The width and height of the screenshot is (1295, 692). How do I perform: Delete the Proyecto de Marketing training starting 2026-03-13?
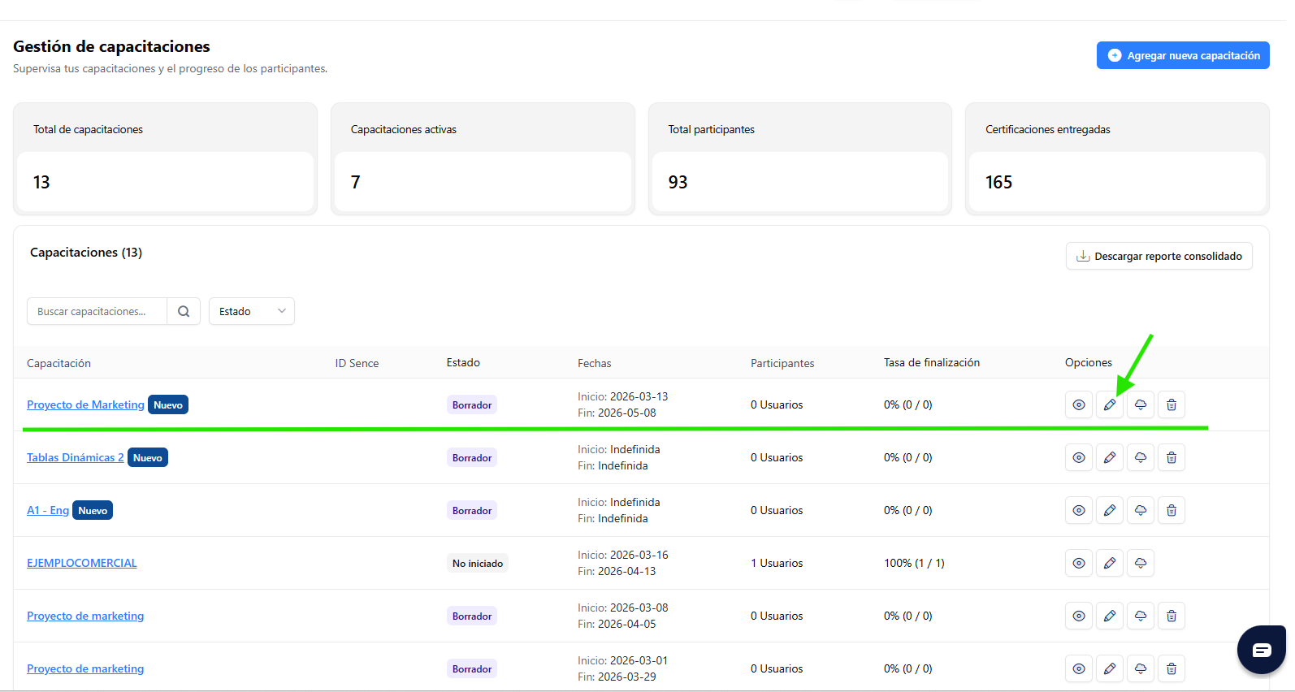tap(1172, 404)
